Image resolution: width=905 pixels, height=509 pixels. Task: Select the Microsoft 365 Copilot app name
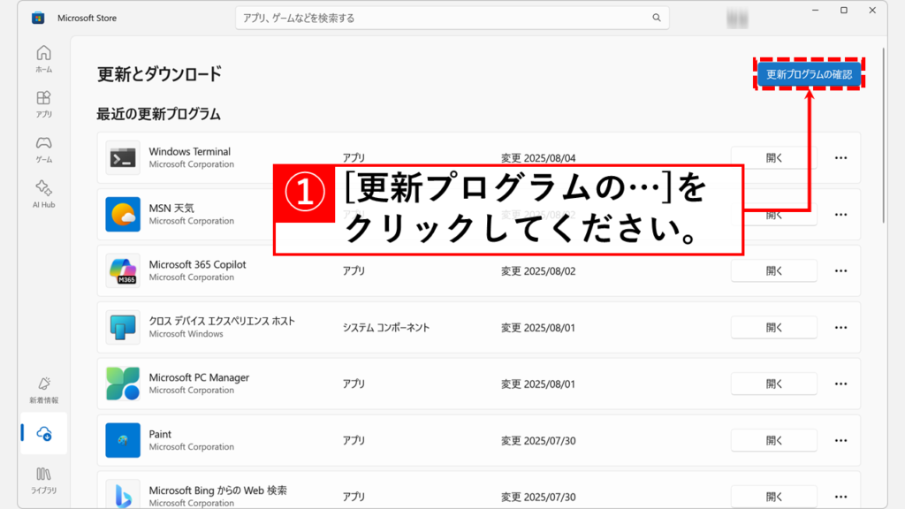click(197, 264)
